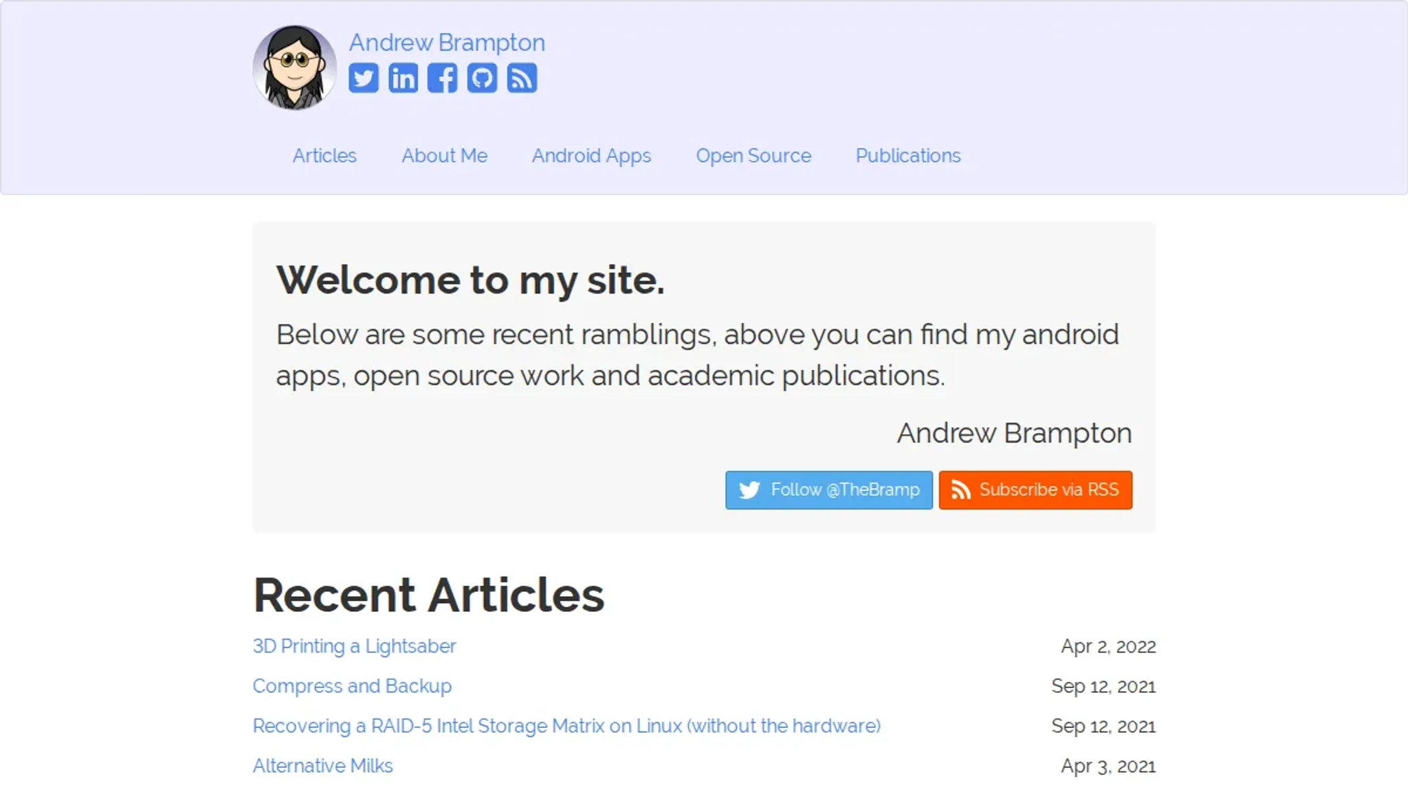
Task: Navigate to Open Source page
Action: [x=753, y=156]
